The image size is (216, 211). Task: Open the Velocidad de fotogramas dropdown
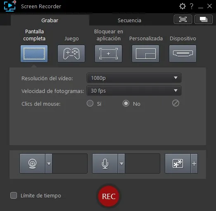coord(134,90)
